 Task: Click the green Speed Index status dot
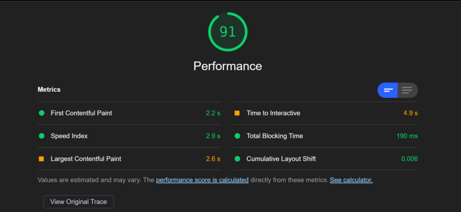pyautogui.click(x=41, y=136)
